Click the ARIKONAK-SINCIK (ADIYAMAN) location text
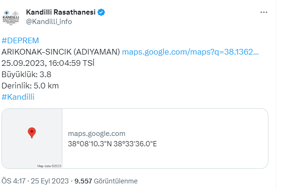The height and width of the screenshot is (190, 283). (61, 52)
